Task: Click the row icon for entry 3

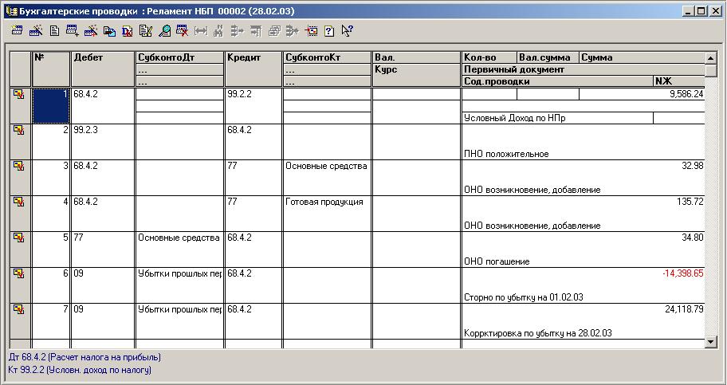Action: click(x=18, y=166)
